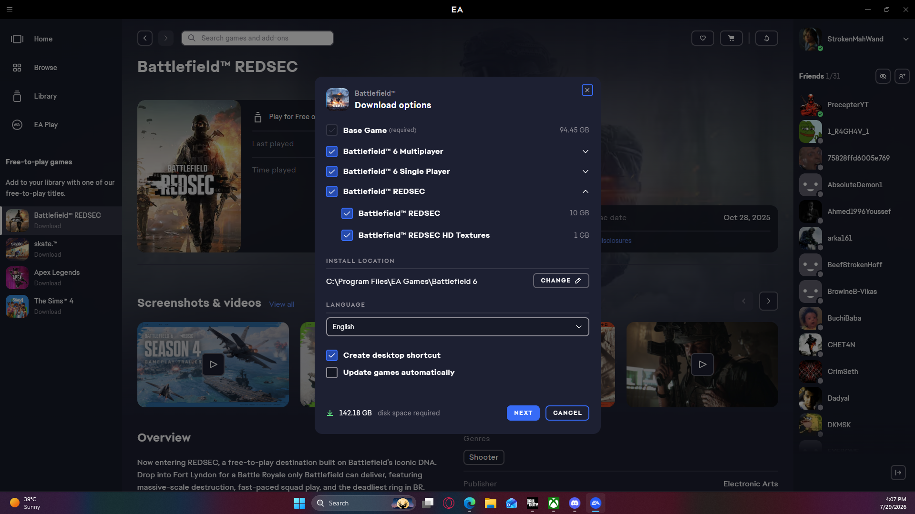The width and height of the screenshot is (915, 514).
Task: Show previous screenshots with left arrow
Action: pyautogui.click(x=743, y=301)
